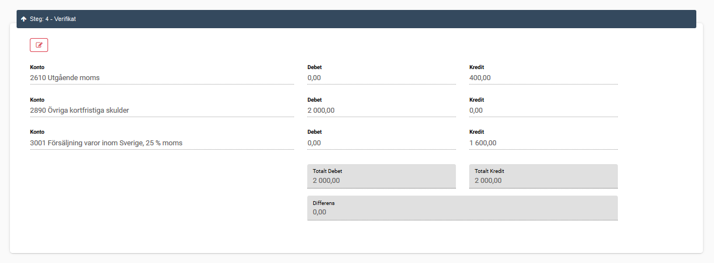Select the '2890 Övriga kortfristiga skulder' account field
This screenshot has width=714, height=263.
pyautogui.click(x=161, y=111)
